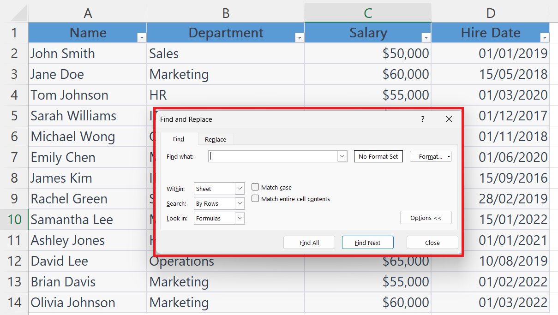Click the Select All corner triangle
The height and width of the screenshot is (315, 558).
pos(19,14)
